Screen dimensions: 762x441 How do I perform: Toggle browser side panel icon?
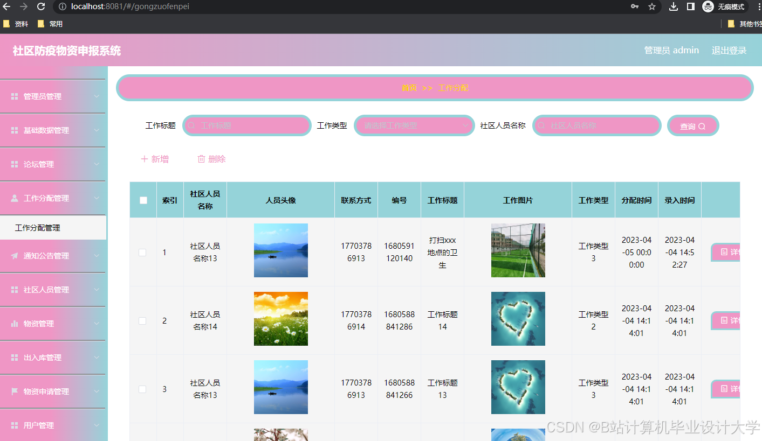tap(690, 6)
